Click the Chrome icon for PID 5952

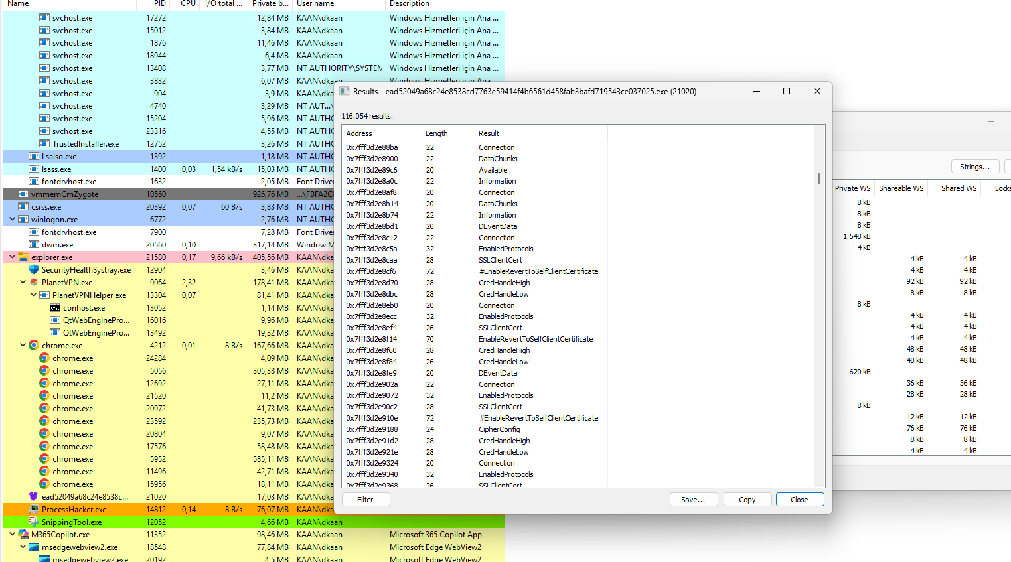(44, 459)
